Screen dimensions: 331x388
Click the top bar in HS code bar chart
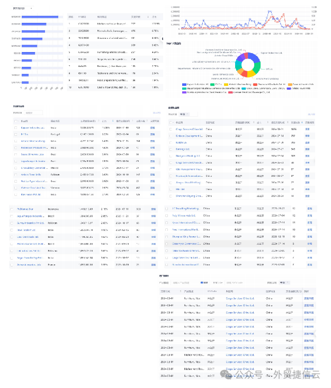coord(40,17)
